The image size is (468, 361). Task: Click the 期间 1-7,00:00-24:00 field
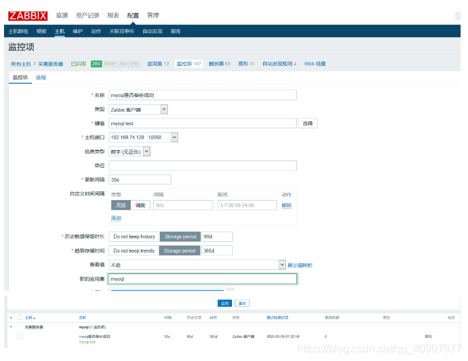point(247,205)
